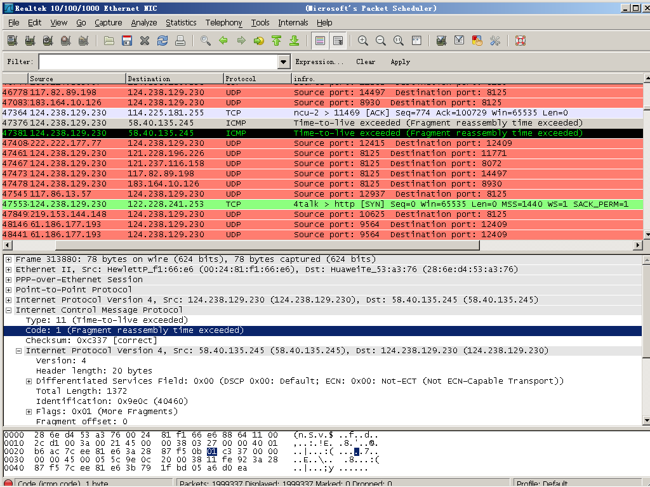This screenshot has height=487, width=650.
Task: Select packet 47376 ICMP row
Action: point(323,123)
